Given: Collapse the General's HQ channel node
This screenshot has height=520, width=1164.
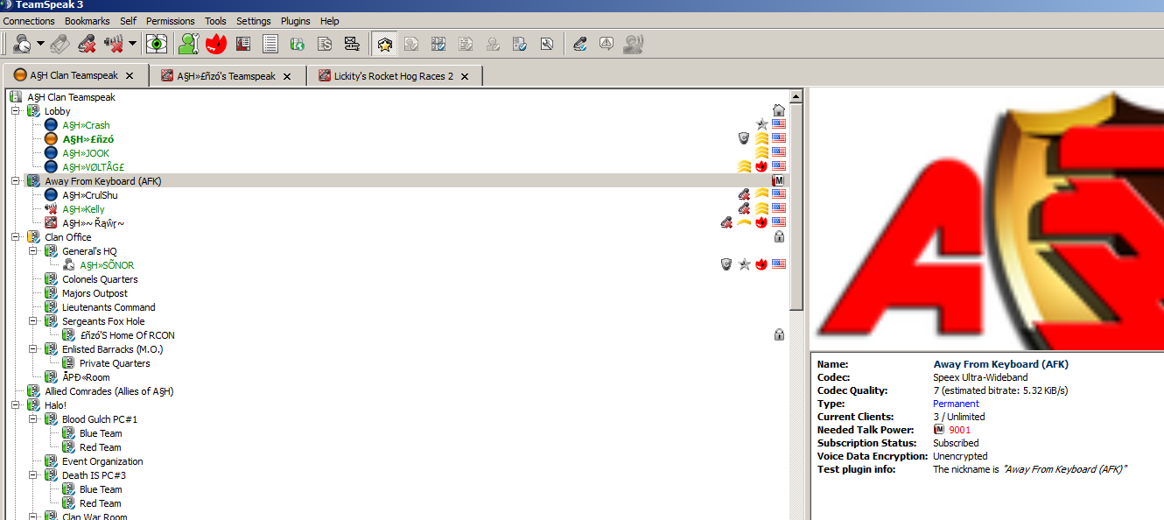Looking at the screenshot, I should (32, 251).
